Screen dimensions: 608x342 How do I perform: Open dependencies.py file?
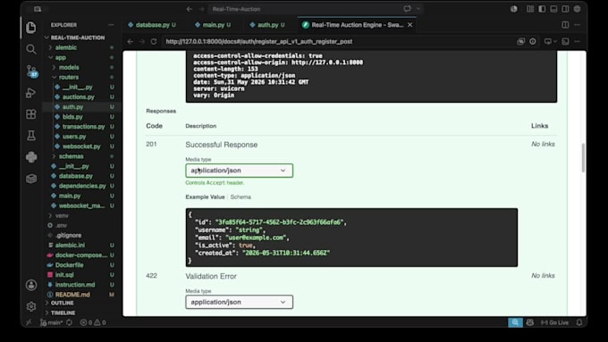(x=82, y=186)
